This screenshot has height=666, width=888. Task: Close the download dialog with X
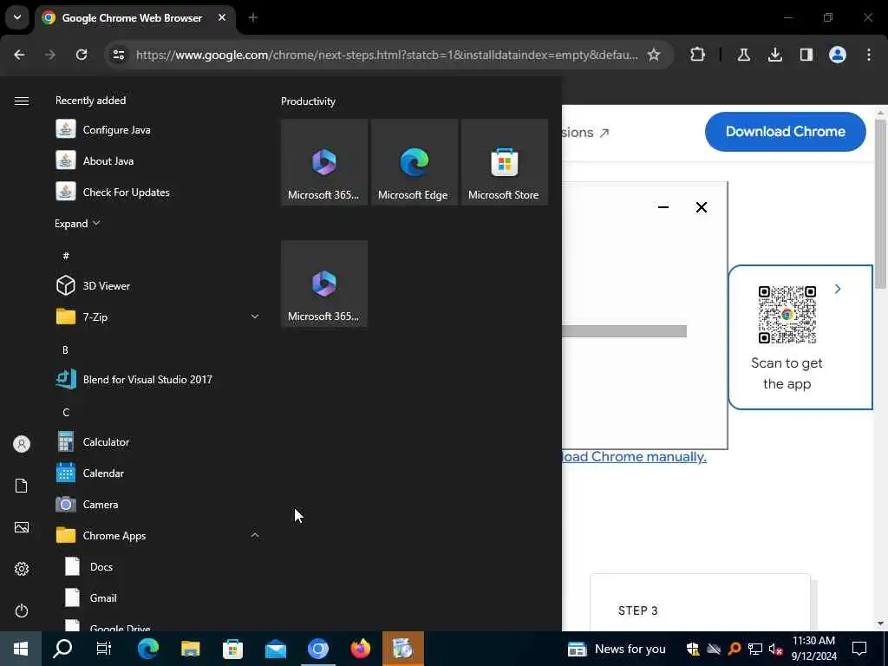pyautogui.click(x=701, y=207)
